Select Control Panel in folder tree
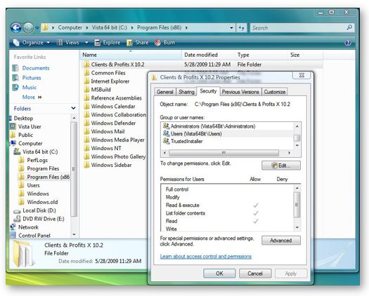This screenshot has width=369, height=296. pos(34,236)
